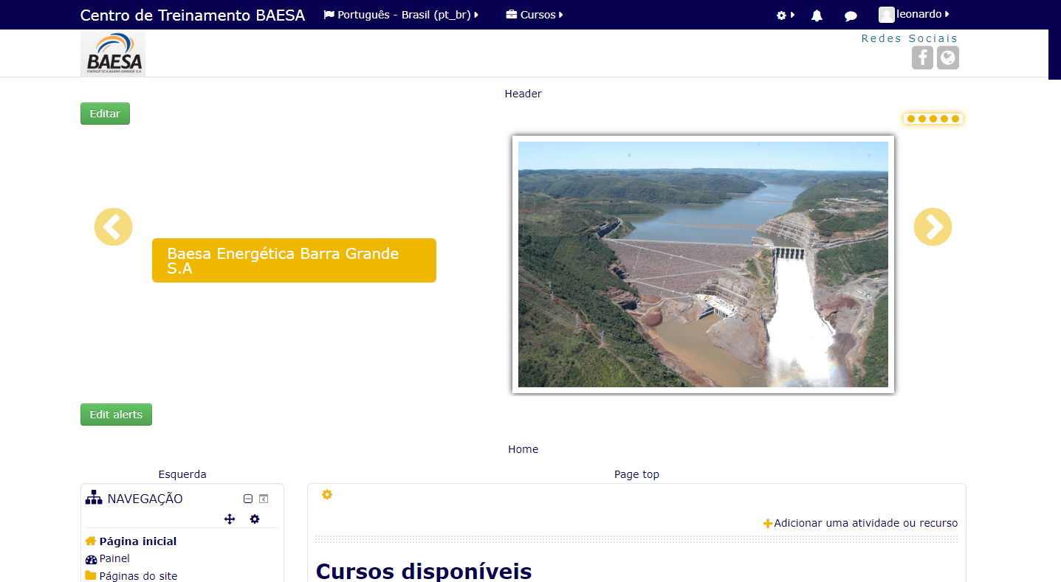Go to previous slide with left arrow
The width and height of the screenshot is (1061, 582).
[x=113, y=227]
